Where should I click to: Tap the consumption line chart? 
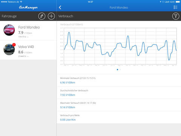[119, 46]
